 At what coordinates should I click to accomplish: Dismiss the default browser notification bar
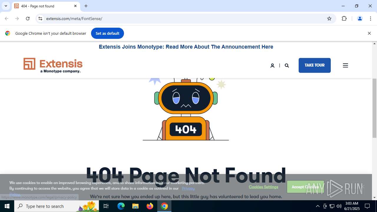coord(369,33)
